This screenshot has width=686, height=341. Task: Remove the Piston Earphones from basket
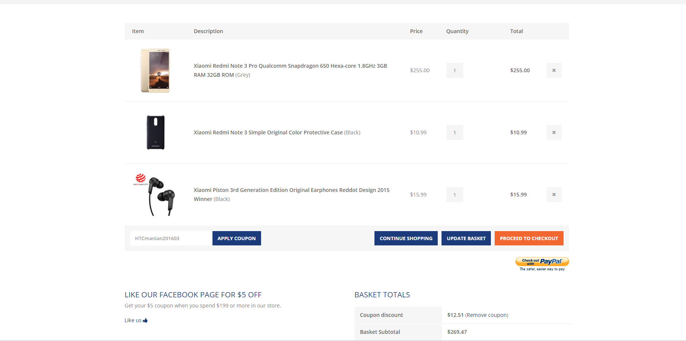[554, 195]
